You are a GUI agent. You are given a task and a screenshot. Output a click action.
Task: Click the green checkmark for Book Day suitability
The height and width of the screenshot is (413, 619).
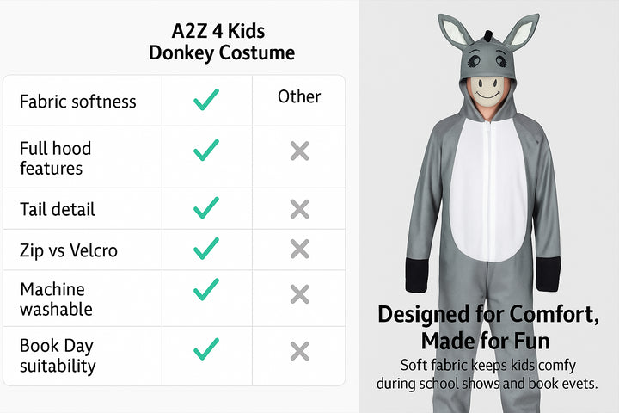tap(206, 349)
